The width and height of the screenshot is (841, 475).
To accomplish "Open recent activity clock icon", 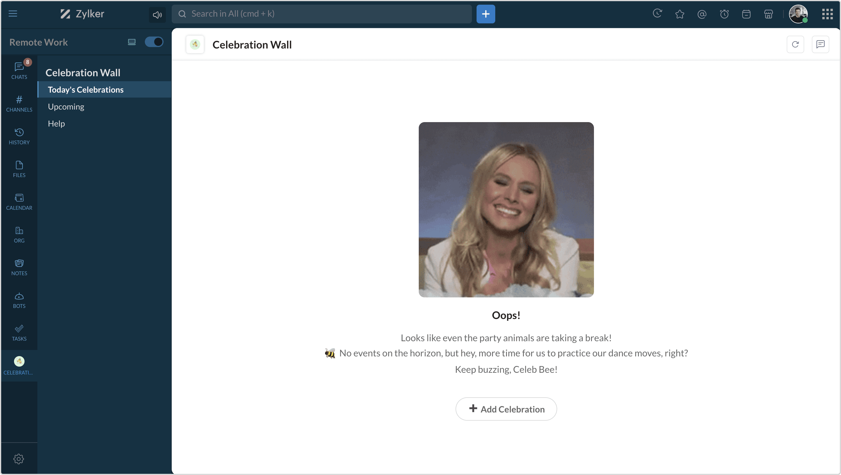I will click(x=657, y=14).
